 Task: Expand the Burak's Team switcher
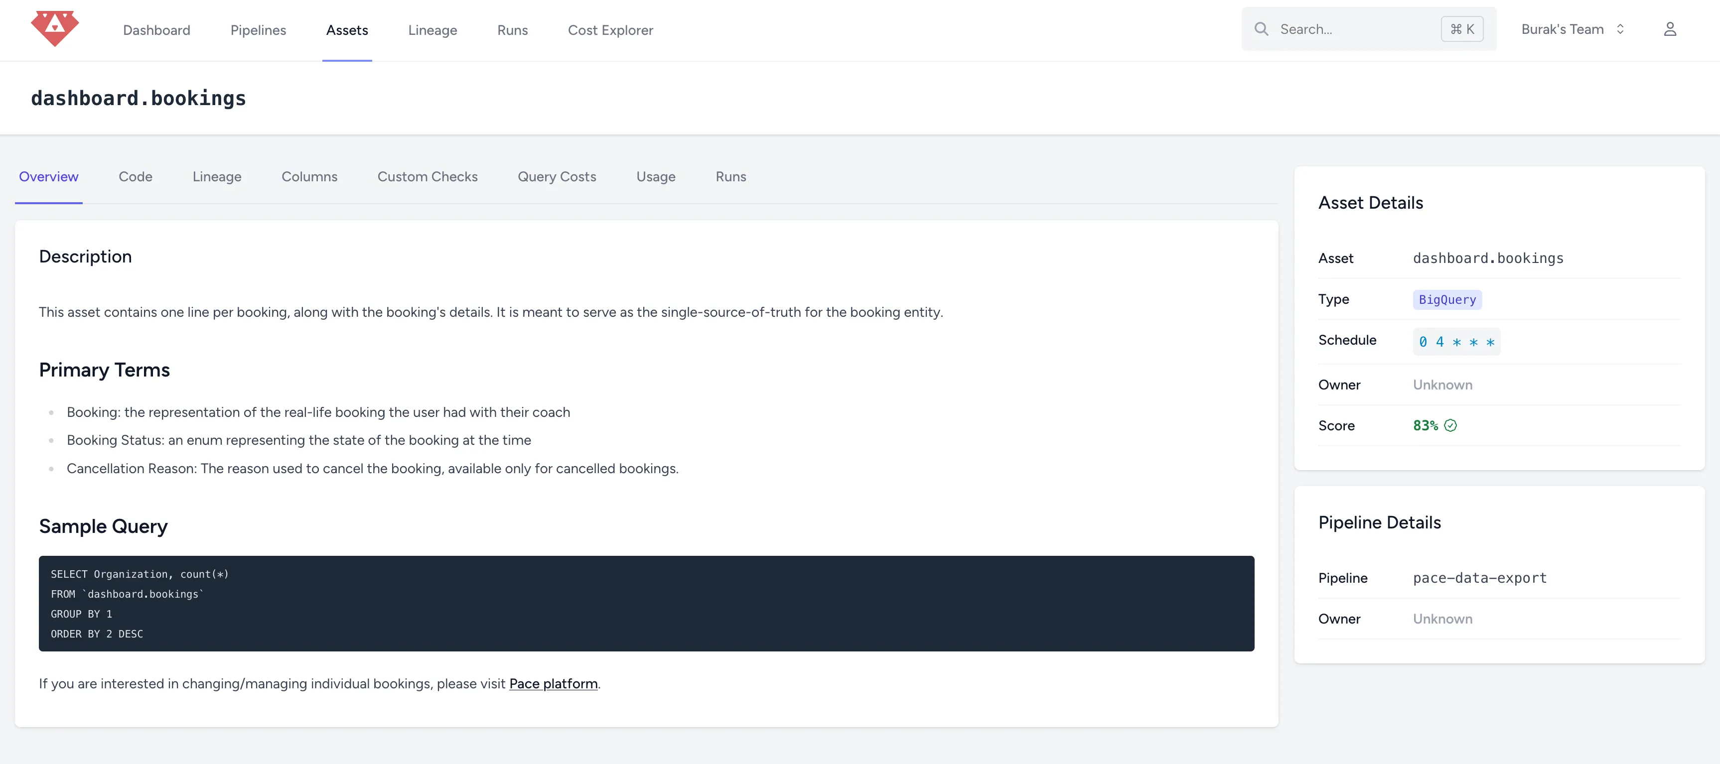point(1562,29)
